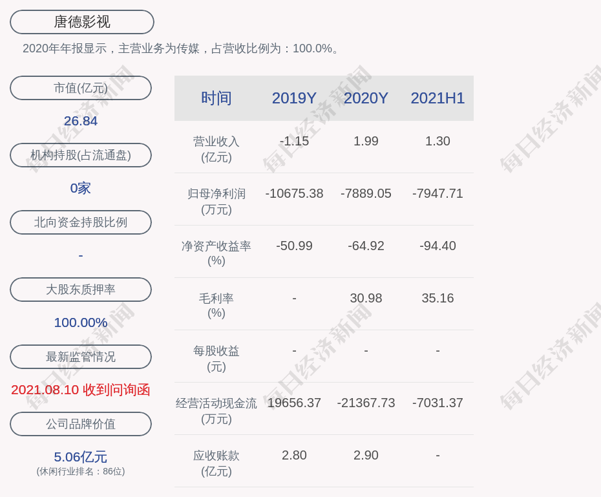Screen dimensions: 601x497
Task: Click the pledge rate 100.00% value
Action: pyautogui.click(x=81, y=323)
